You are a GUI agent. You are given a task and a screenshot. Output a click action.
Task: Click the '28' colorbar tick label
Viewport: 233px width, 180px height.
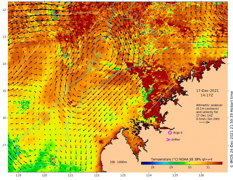point(153,167)
